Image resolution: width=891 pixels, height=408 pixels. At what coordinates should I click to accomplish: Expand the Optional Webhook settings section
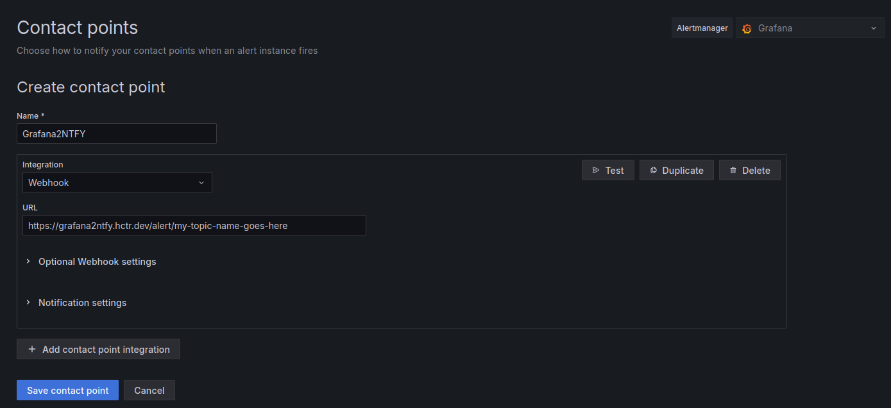pos(97,262)
